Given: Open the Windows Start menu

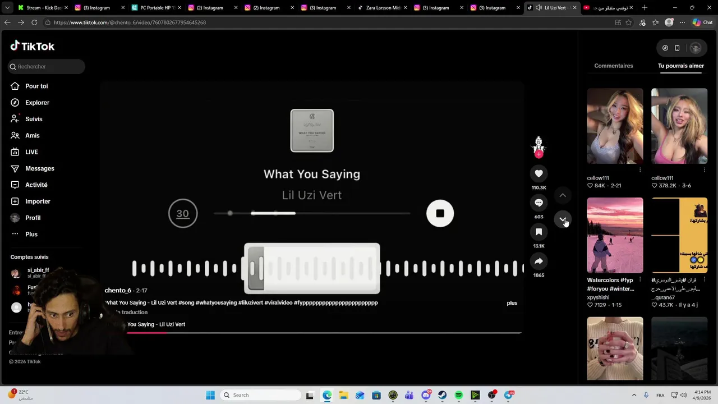Looking at the screenshot, I should 210,395.
